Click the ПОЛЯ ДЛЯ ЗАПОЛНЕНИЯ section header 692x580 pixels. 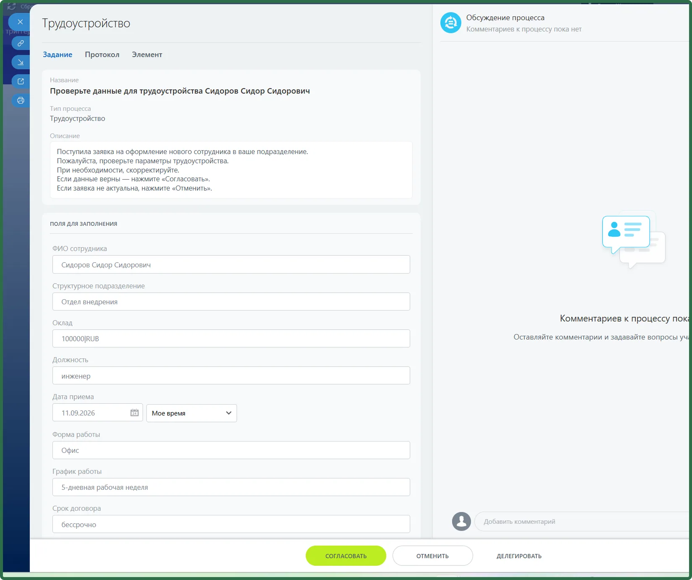pos(83,224)
